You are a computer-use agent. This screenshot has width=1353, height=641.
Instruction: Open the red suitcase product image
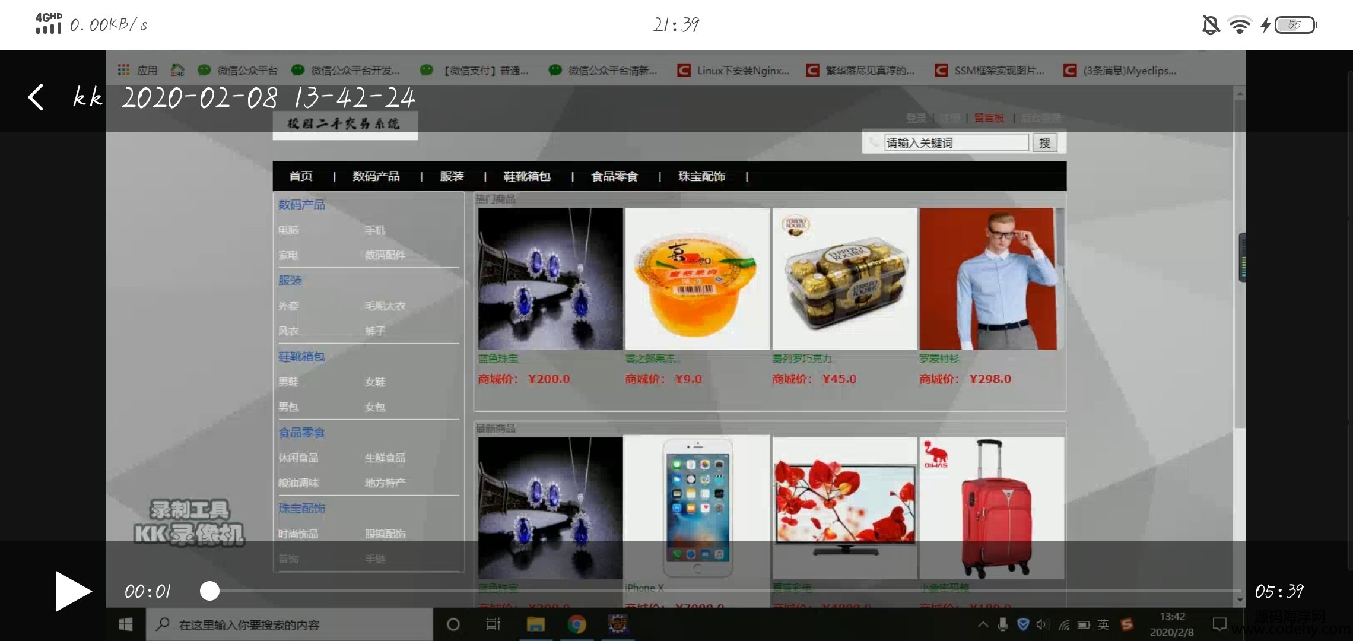tap(992, 508)
